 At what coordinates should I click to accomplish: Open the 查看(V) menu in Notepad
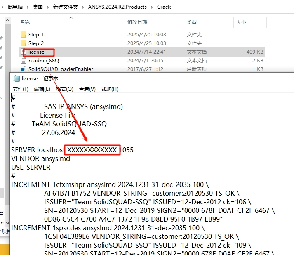(87, 89)
